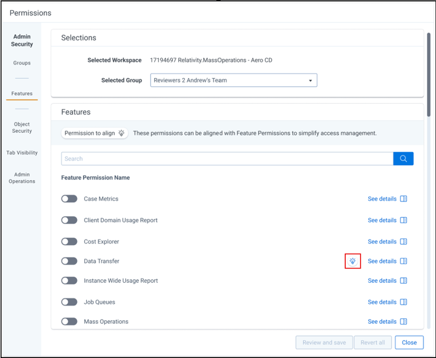
Task: Click See details for Job Queues
Action: tap(382, 302)
